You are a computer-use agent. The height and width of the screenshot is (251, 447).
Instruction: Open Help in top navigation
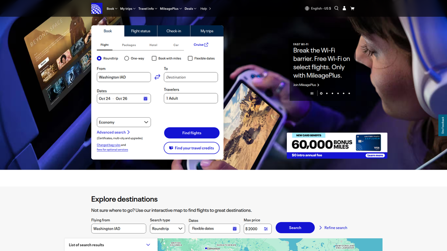coord(205,9)
